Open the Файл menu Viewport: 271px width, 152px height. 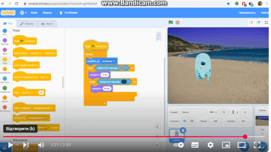coord(34,13)
